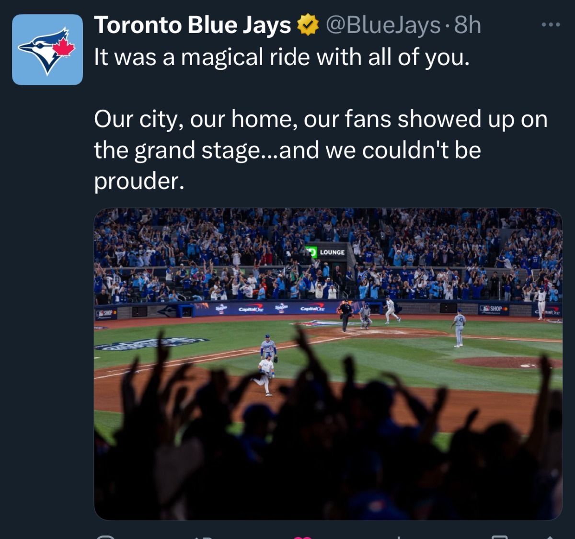View tweet analytics via the views icon

(399, 537)
